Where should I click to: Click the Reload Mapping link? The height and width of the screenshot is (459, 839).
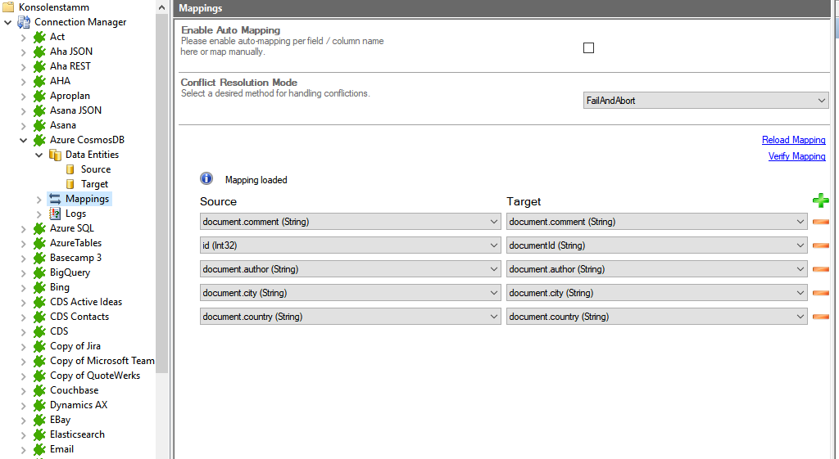793,140
